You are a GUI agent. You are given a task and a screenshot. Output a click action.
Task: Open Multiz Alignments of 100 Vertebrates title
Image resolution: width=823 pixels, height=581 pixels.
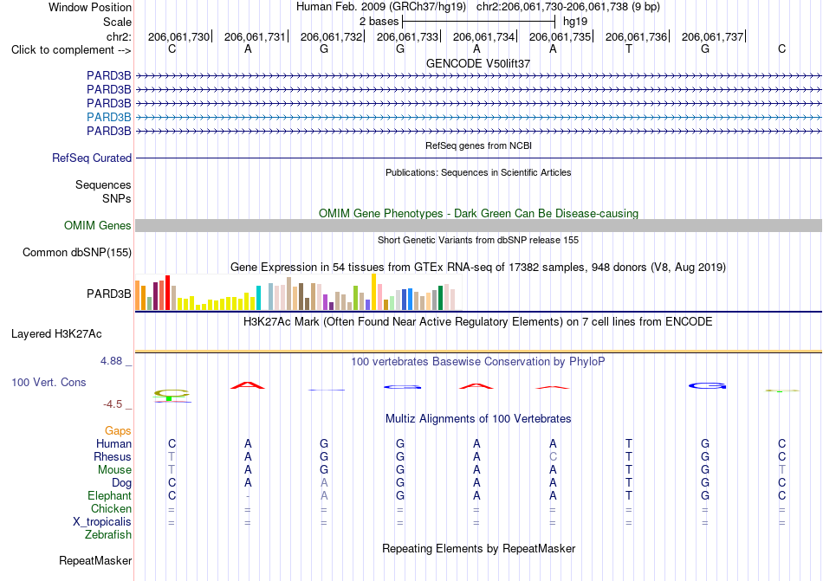tap(478, 418)
